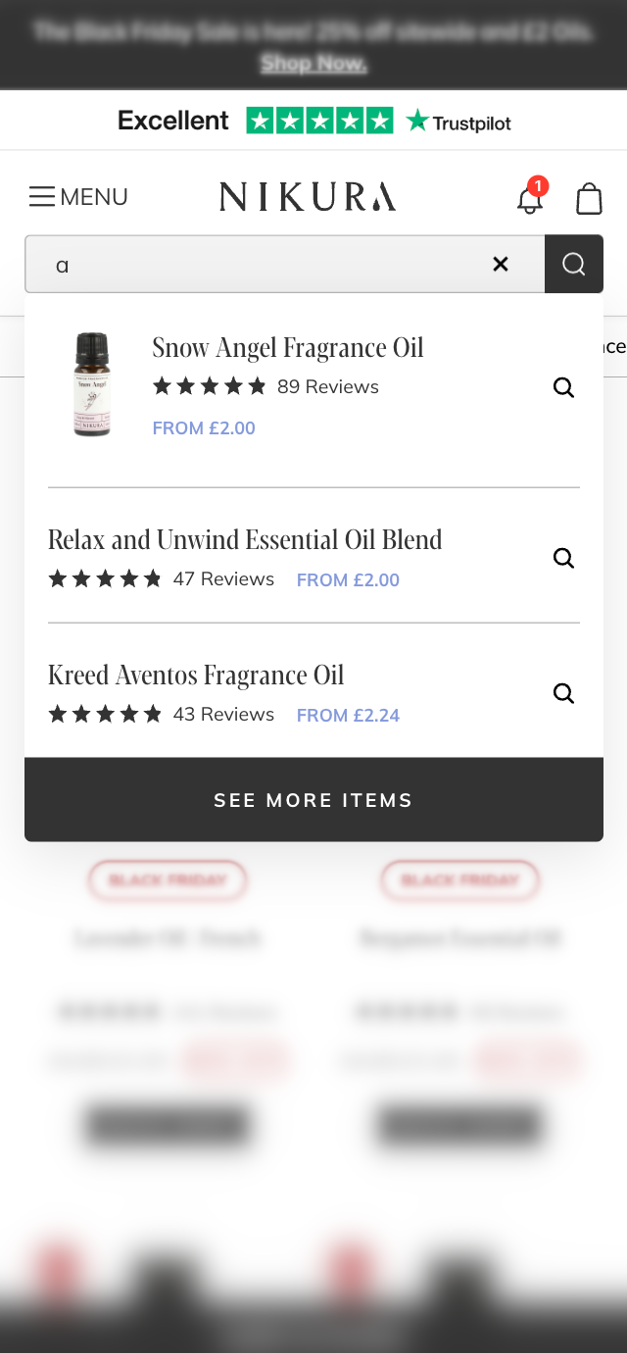
Task: Click the Snow Angel bottle thumbnail
Action: 92,384
